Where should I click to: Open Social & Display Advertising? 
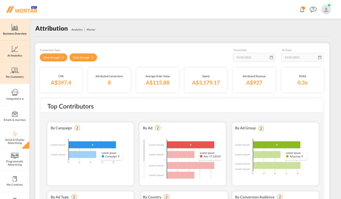coord(15,138)
